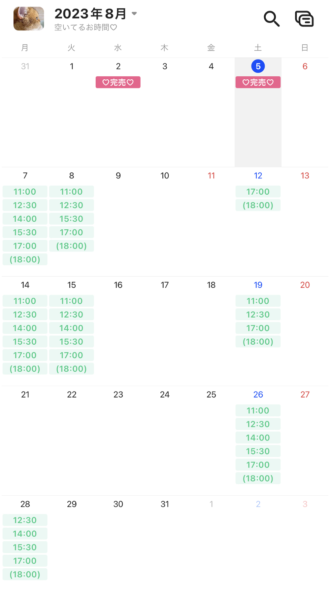Select the date Sunday 13
The image size is (330, 605).
[305, 176]
